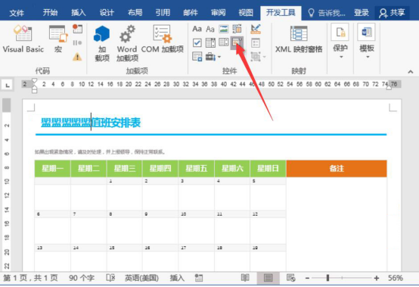Open the 宏 (Macros) dialog
Screen dimensions: 419x287
click(58, 39)
